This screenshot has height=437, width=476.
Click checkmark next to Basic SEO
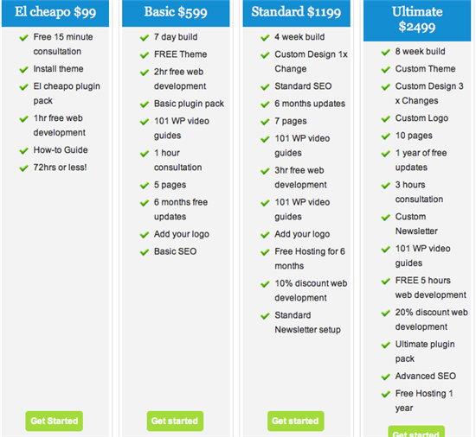click(145, 252)
